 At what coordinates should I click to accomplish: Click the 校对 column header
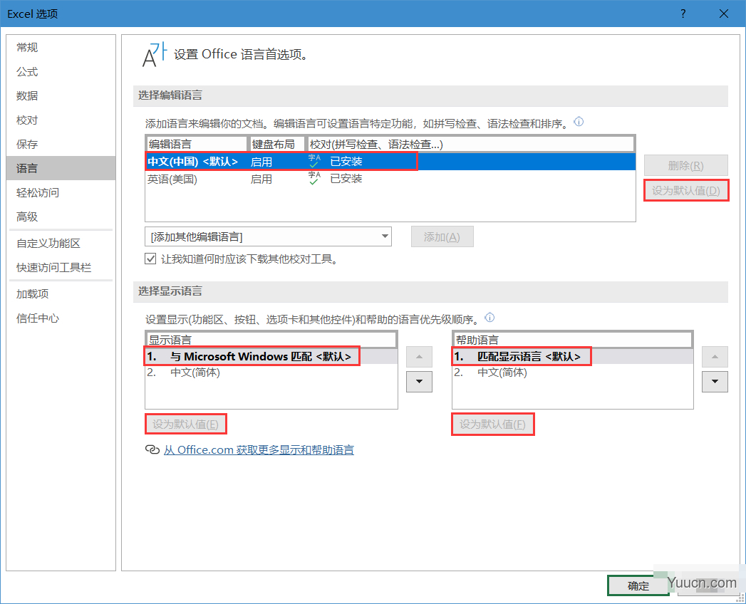470,144
